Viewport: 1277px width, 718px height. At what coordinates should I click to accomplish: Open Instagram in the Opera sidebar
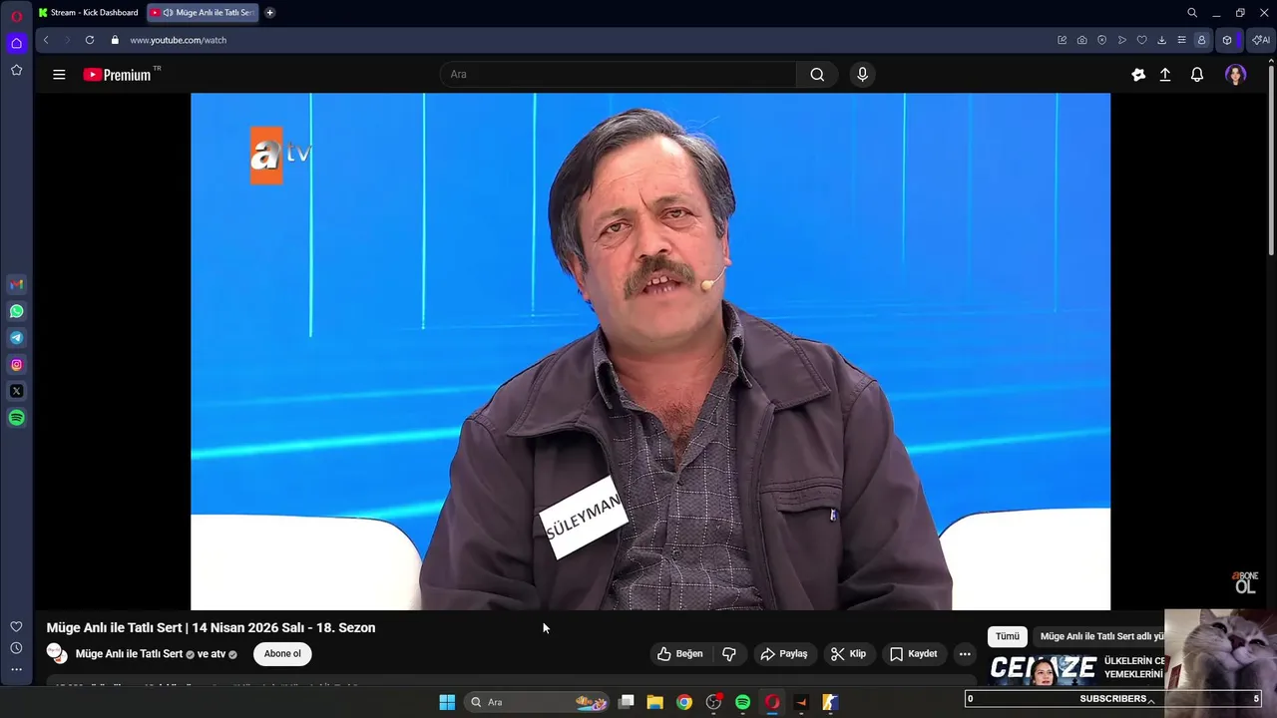point(16,365)
